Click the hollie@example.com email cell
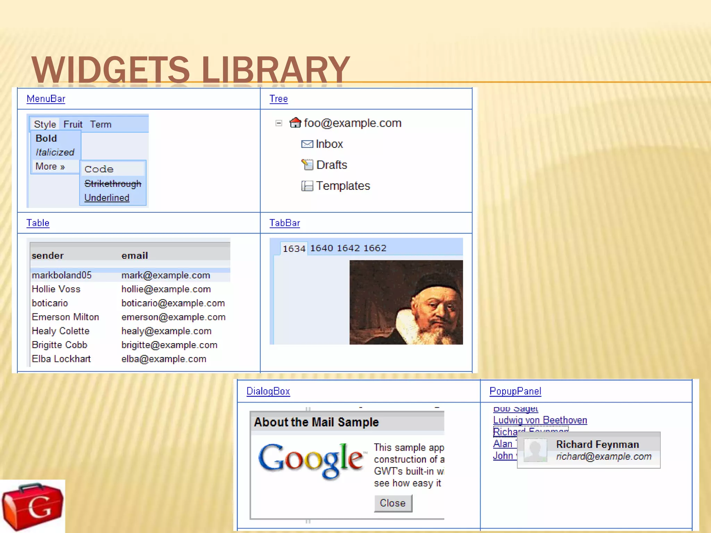The image size is (711, 533). click(x=166, y=289)
